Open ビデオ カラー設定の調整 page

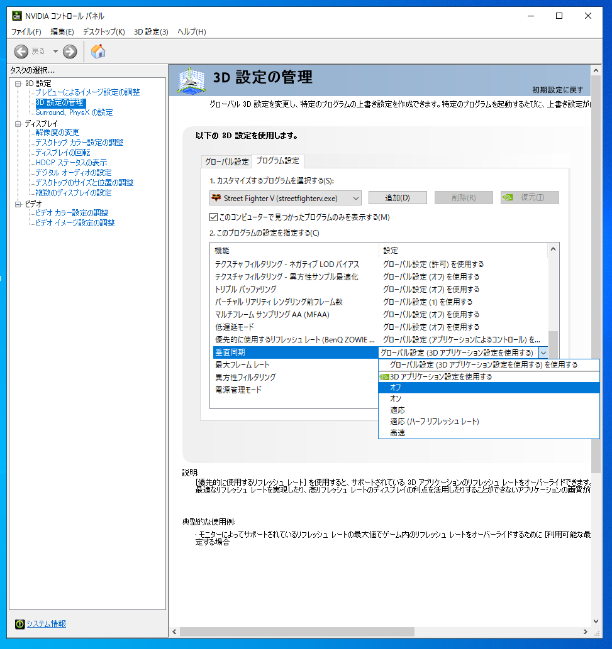tap(72, 213)
